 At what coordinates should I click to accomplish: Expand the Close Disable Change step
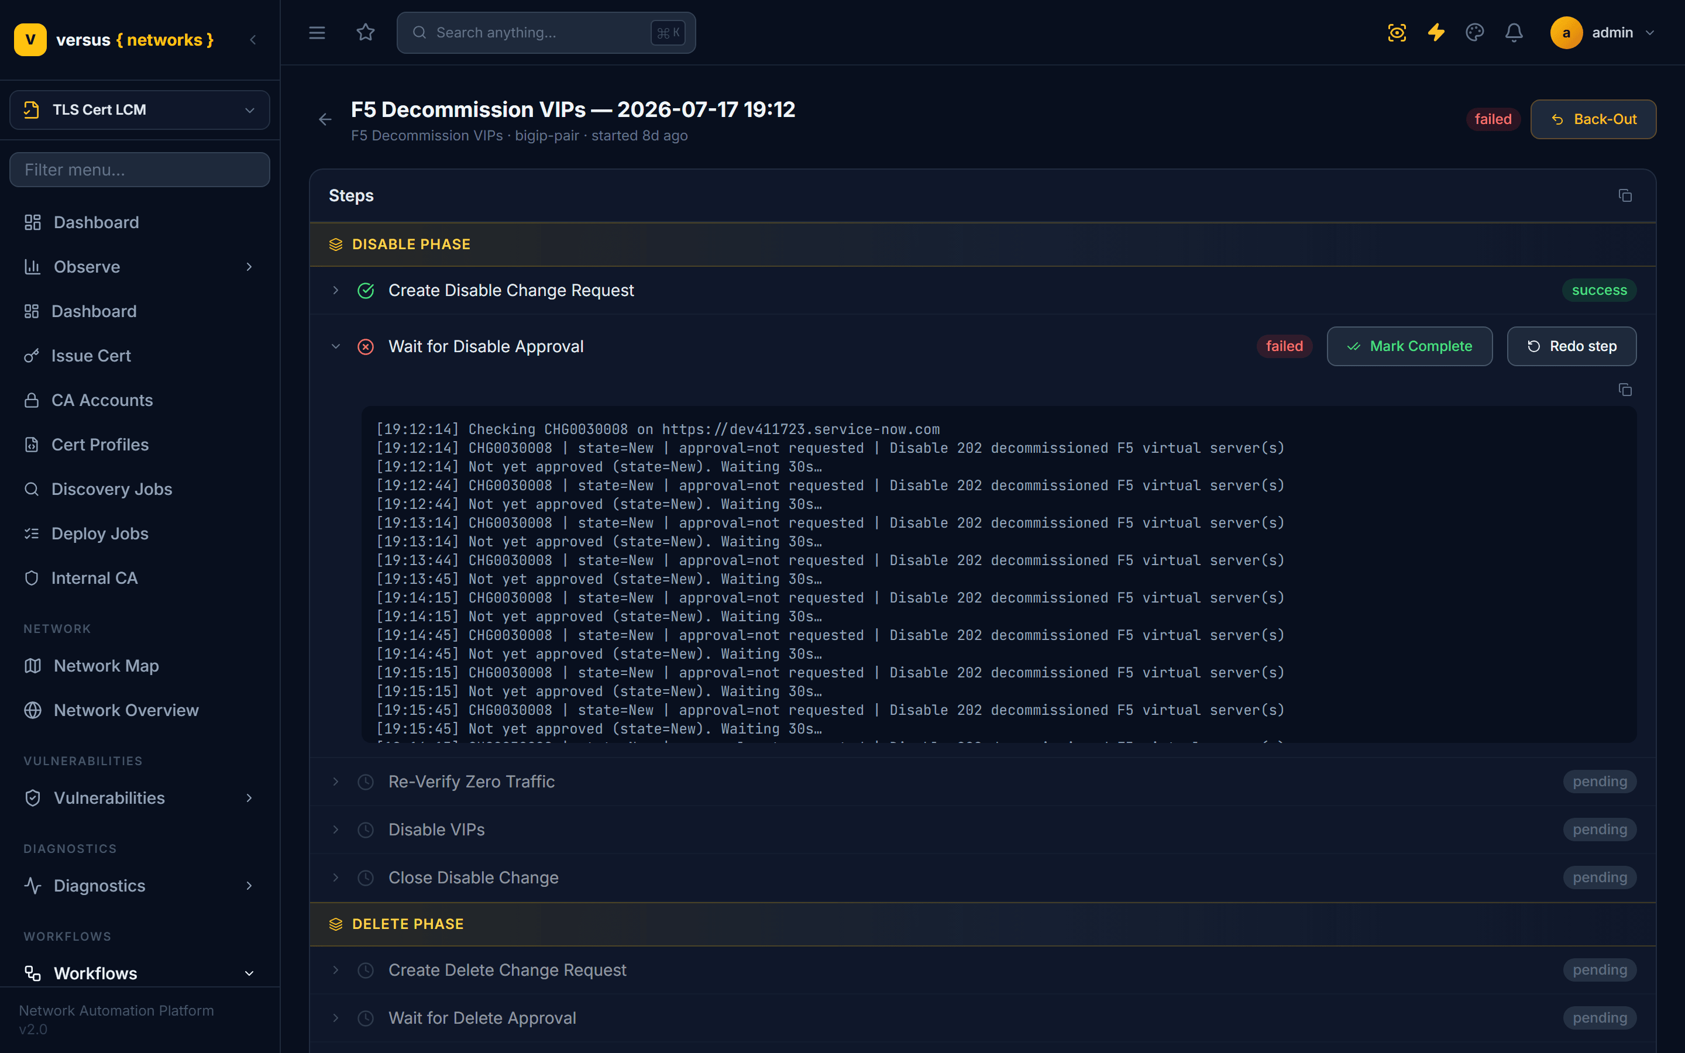tap(336, 878)
